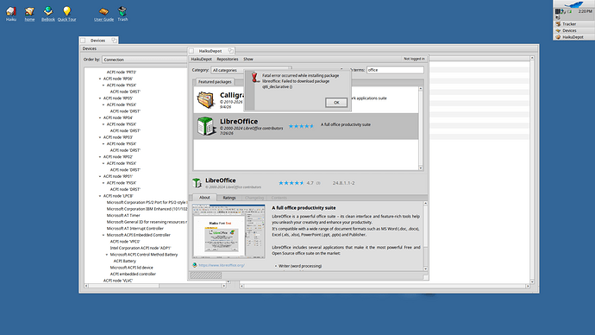Image resolution: width=595 pixels, height=335 pixels.
Task: Select 'ACPI embedded controller' tree row
Action: point(133,274)
